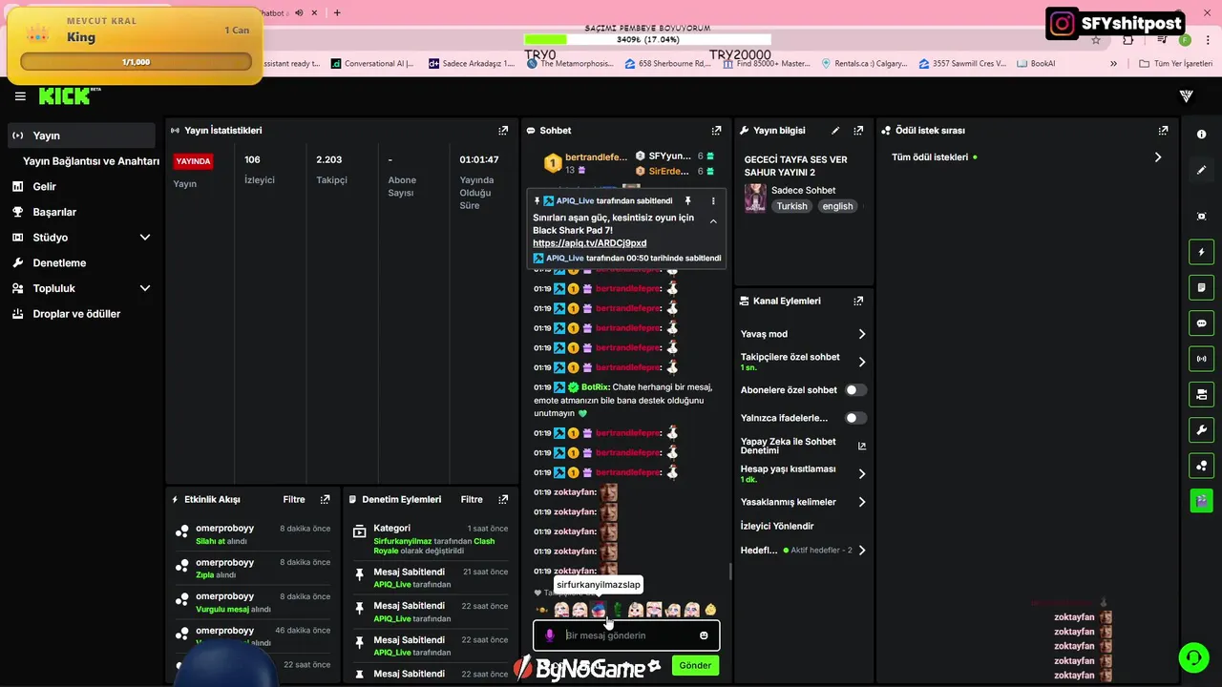Screen dimensions: 1222x687
Task: Open Yapay Zeka ile Sohbet Denetimi
Action: [803, 446]
